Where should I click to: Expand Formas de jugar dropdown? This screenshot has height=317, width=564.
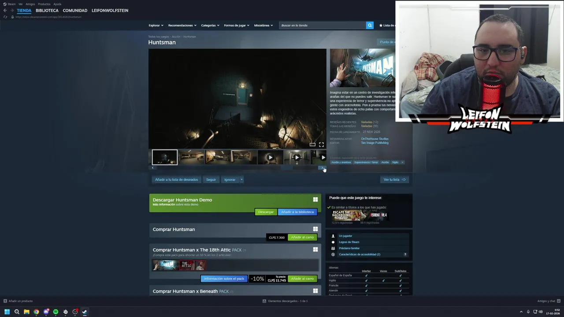coord(237,25)
